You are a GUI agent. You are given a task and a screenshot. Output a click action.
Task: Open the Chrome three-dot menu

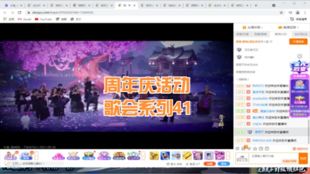point(305,12)
